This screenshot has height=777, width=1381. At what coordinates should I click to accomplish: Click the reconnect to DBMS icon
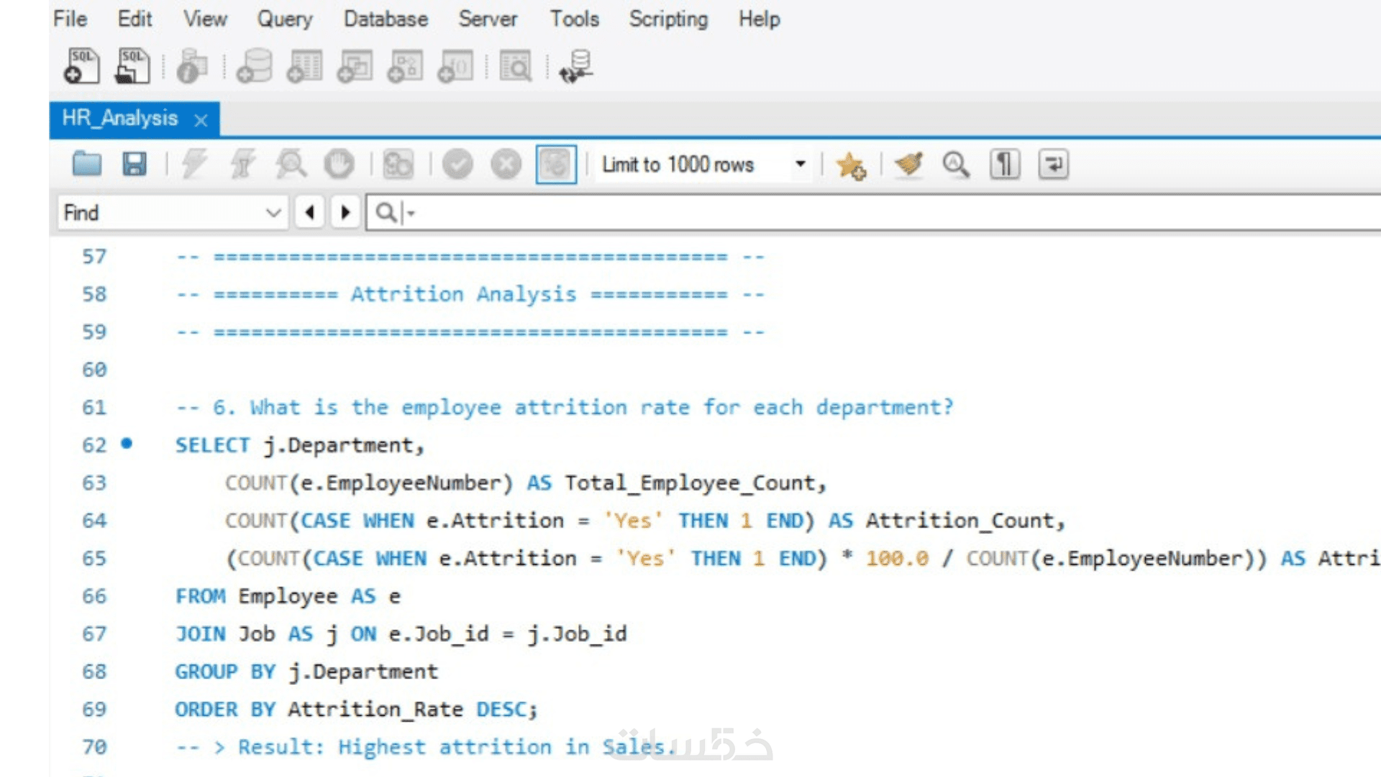coord(577,66)
